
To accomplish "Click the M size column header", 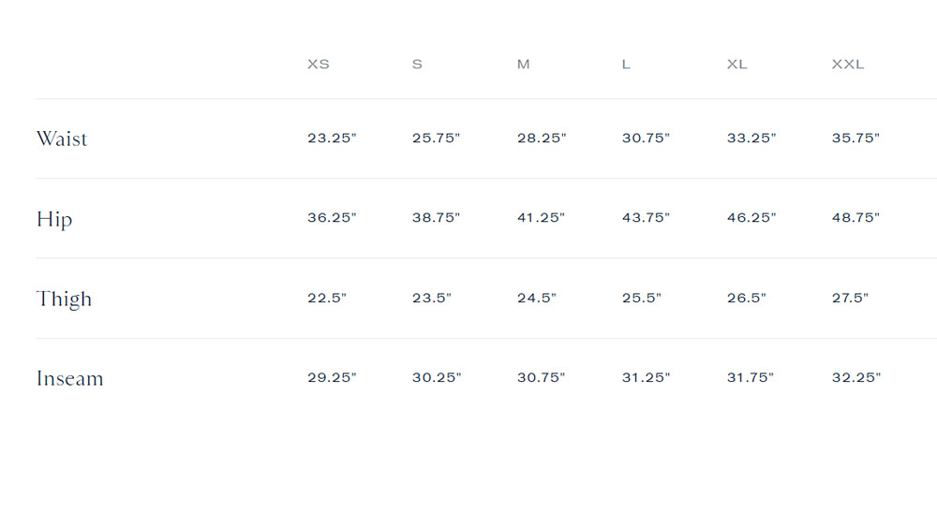I will point(524,64).
